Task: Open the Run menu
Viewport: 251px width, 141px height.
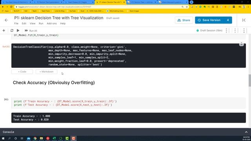Action: pos(41,23)
